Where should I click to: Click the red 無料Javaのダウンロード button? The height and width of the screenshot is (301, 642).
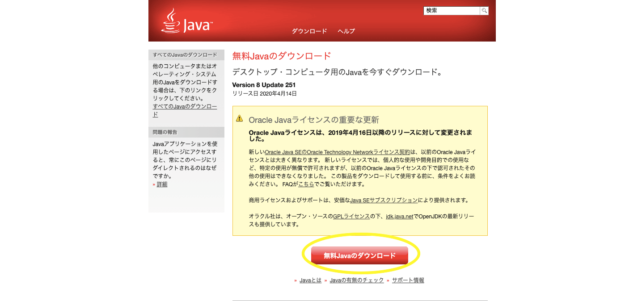[x=360, y=255]
